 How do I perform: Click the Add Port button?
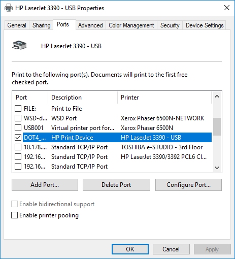pos(45,185)
